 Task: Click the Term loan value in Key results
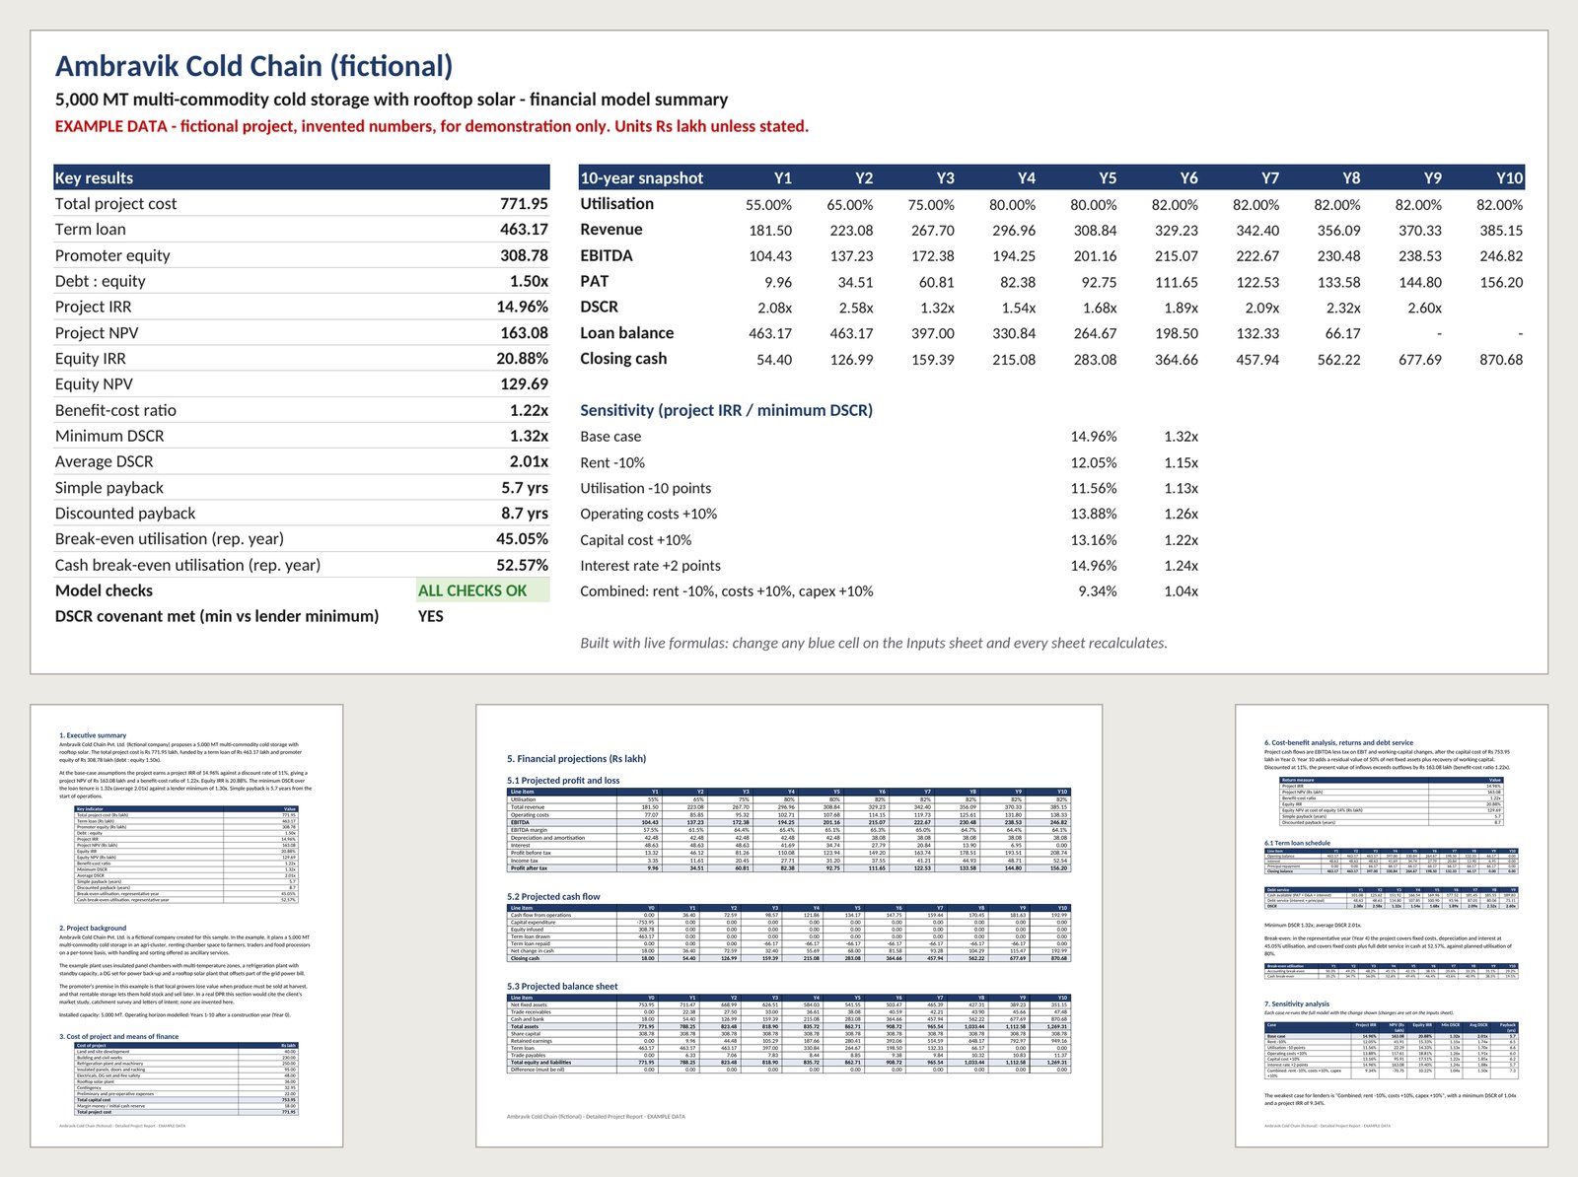pos(524,230)
